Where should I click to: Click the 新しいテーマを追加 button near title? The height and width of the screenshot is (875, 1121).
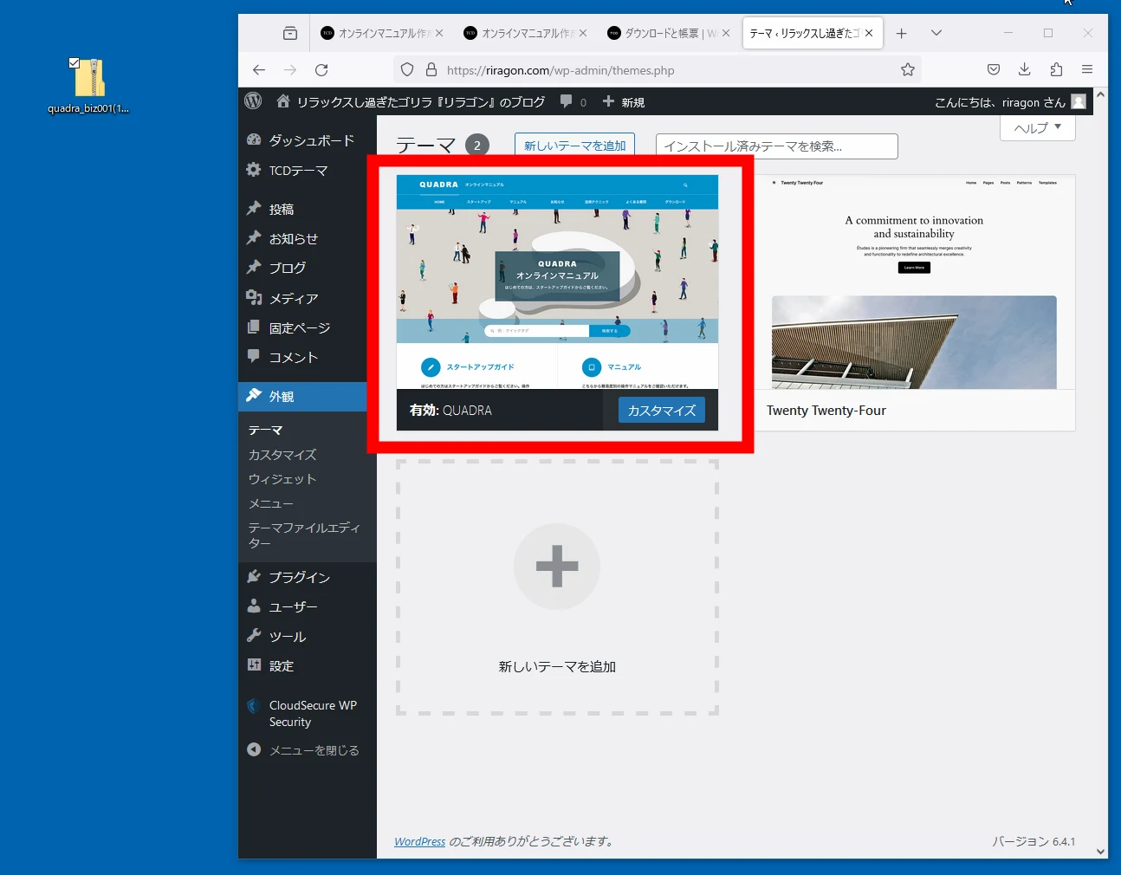pyautogui.click(x=574, y=146)
